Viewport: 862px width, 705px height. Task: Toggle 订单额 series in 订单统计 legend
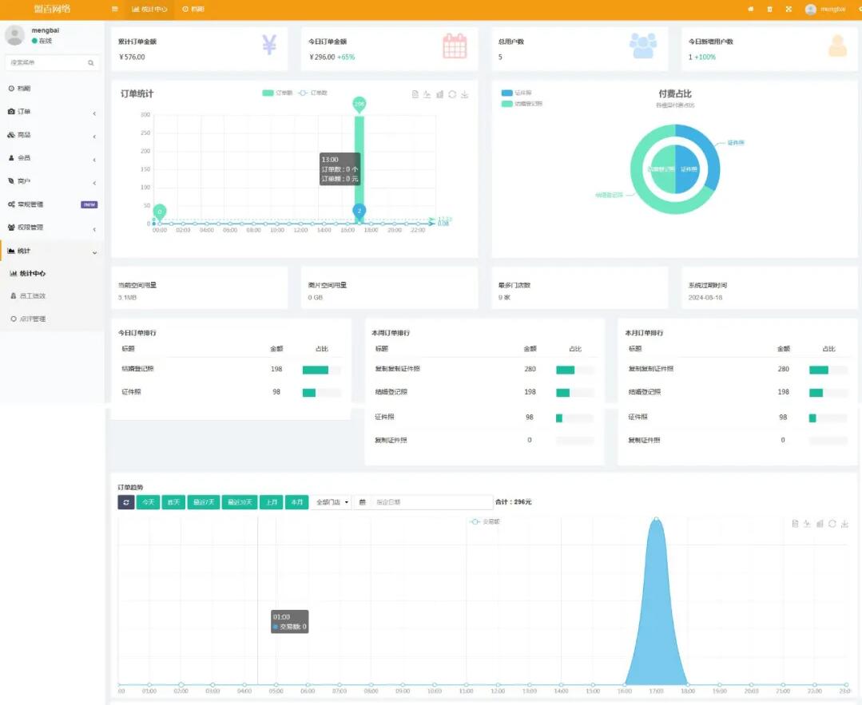tap(277, 93)
